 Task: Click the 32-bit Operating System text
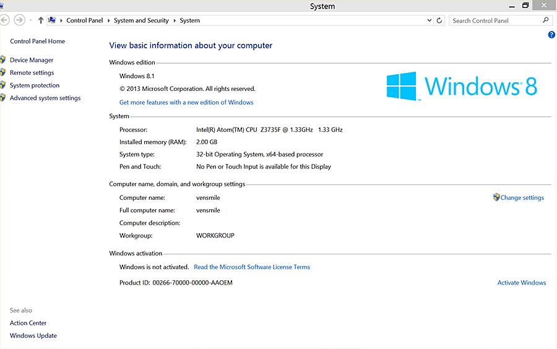coord(259,155)
